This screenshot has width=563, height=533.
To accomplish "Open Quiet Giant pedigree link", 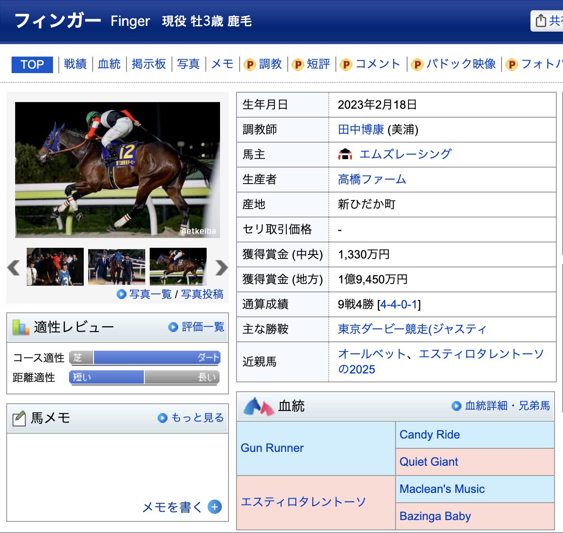I will [x=428, y=462].
